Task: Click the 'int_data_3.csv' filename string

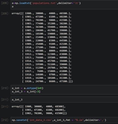Action: click(x=40, y=120)
